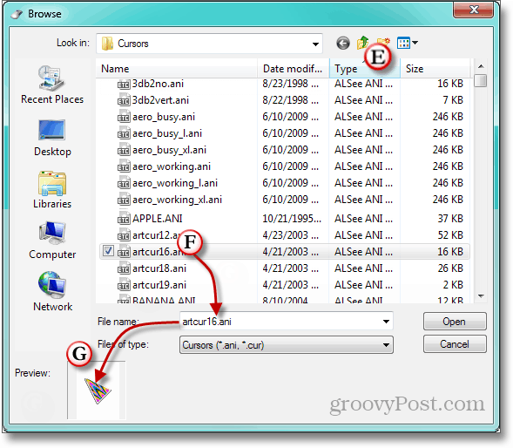
Task: Navigate up one folder level
Action: click(x=362, y=43)
